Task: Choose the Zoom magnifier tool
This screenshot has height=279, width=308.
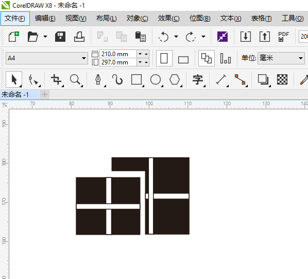Action: 75,79
